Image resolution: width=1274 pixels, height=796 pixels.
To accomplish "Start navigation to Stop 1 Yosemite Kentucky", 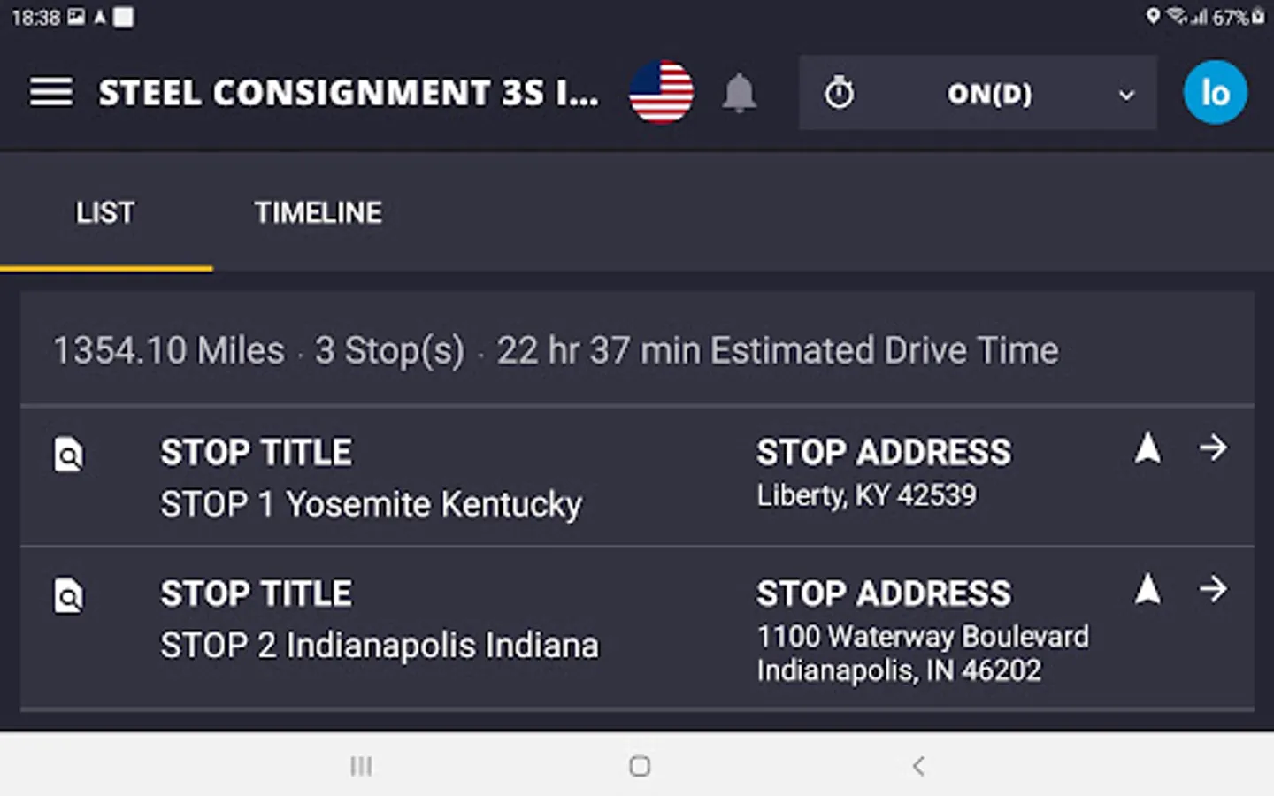I will 1147,449.
